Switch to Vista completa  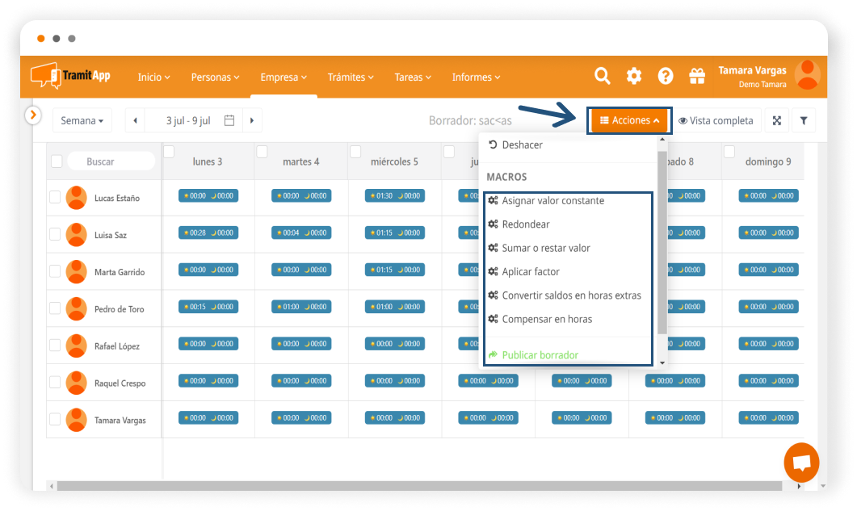point(716,120)
